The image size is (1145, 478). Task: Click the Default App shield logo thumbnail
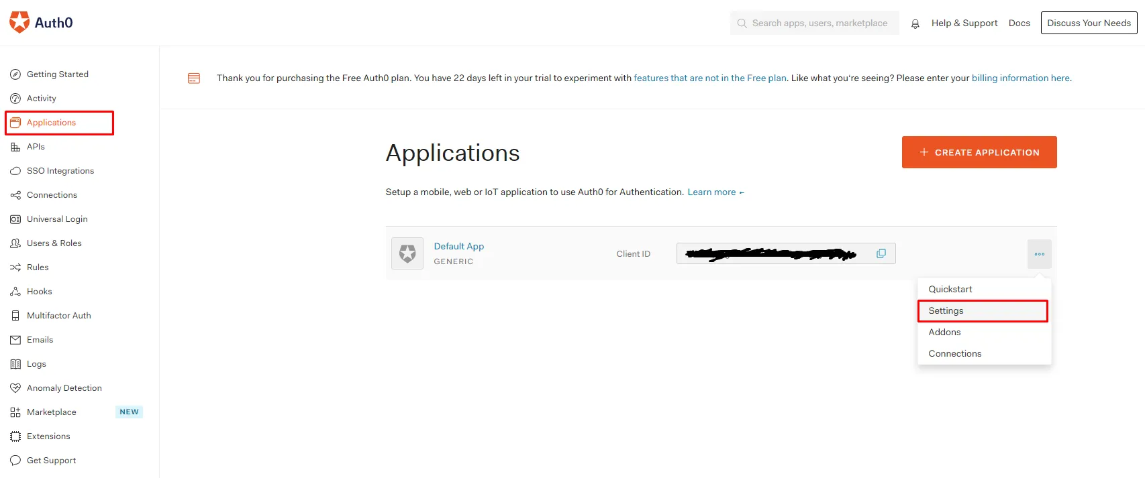point(407,253)
